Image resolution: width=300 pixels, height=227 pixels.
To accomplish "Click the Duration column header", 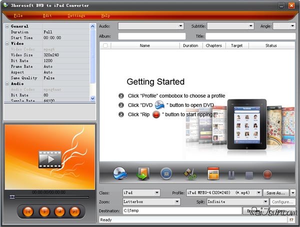I will point(190,45).
